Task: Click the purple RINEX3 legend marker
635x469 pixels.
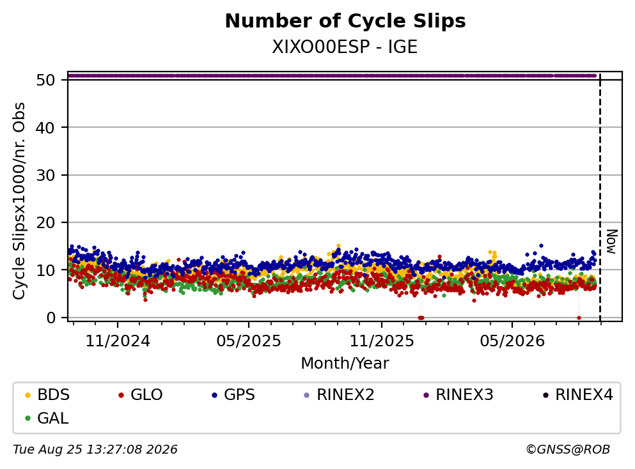Action: tap(426, 395)
